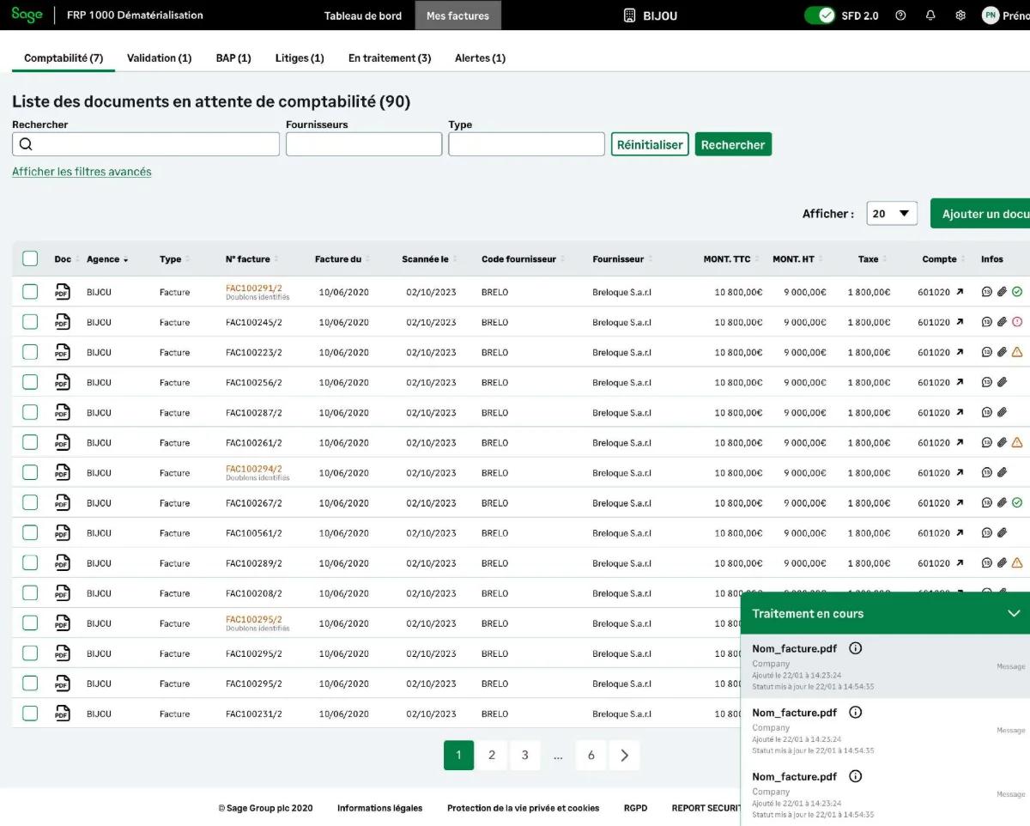Screen dimensions: 1030x826
Task: Click the green Rechercher button
Action: tap(733, 144)
